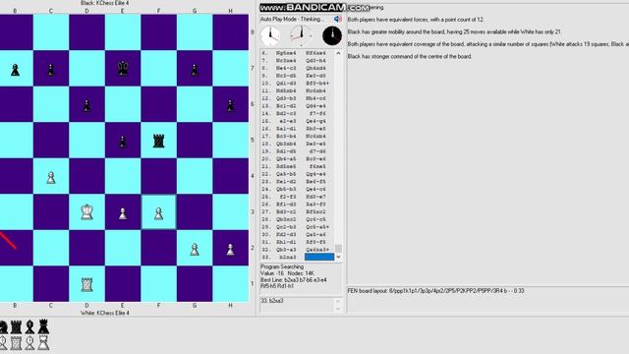Click the captured white bishop beside the white queen
Image resolution: width=629 pixels, height=354 pixels.
29,343
